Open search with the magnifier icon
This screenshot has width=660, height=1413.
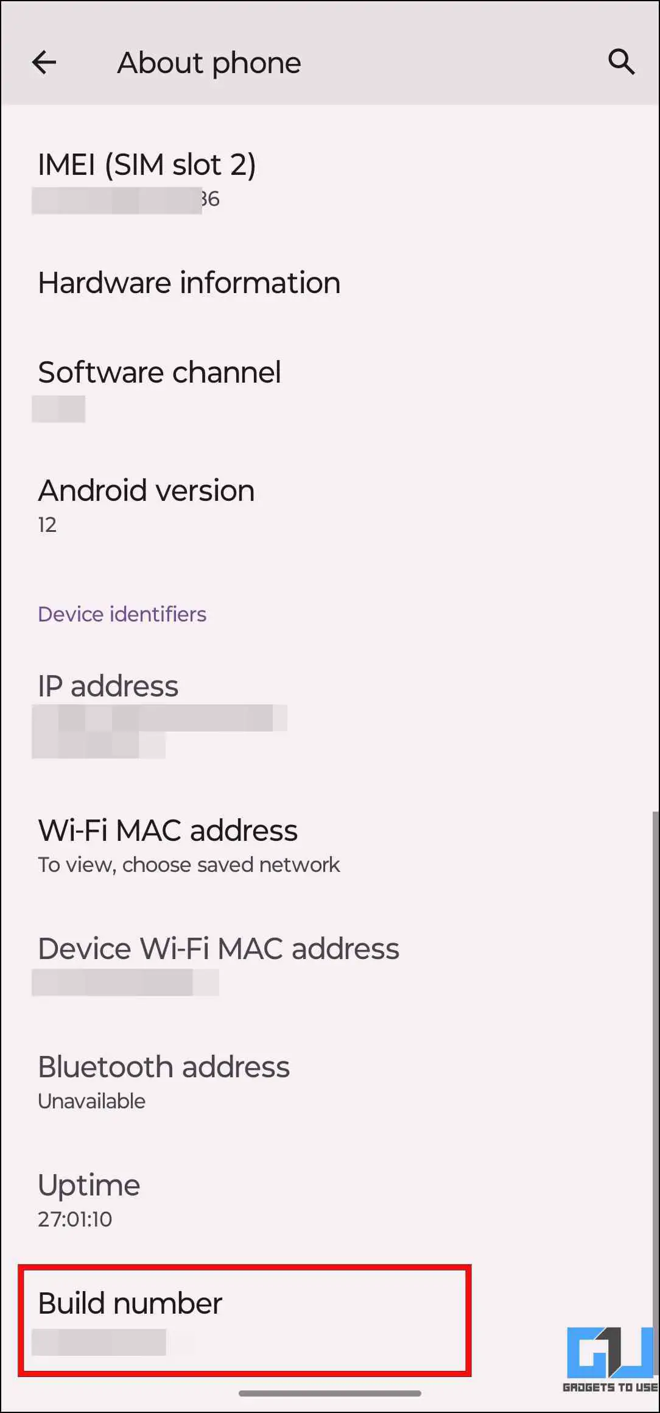click(621, 62)
